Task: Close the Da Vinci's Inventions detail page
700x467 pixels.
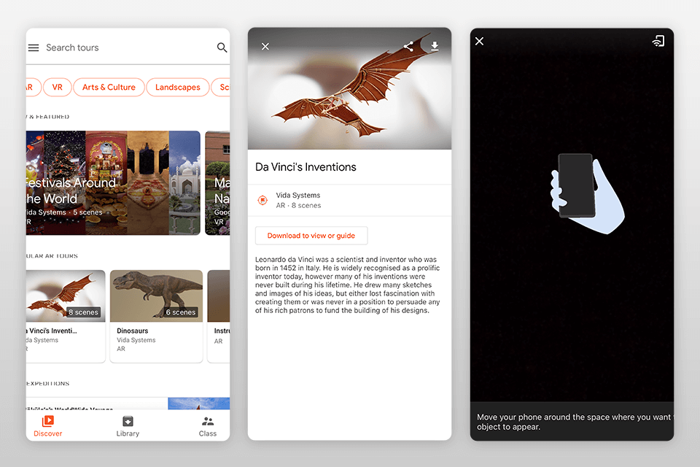Action: (x=265, y=46)
